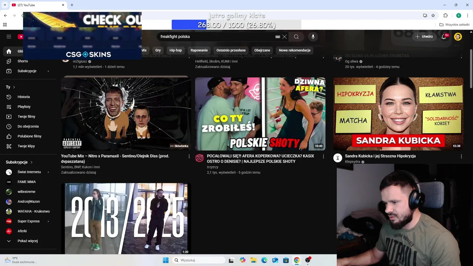
Task: Expand the Ty section chevron
Action: point(14,87)
